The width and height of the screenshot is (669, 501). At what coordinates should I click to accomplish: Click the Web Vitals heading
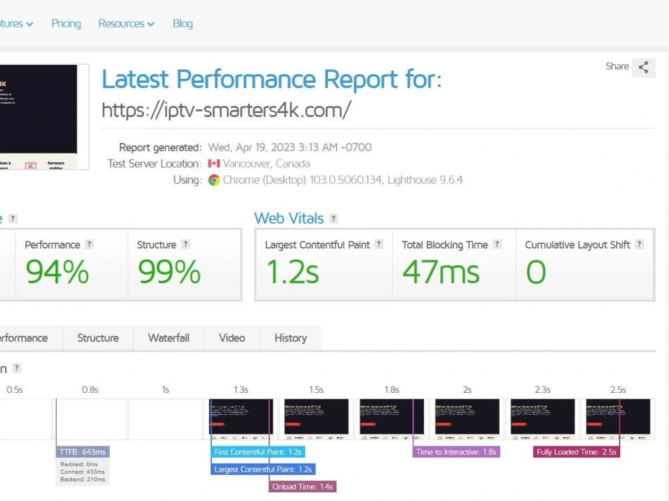(x=289, y=218)
